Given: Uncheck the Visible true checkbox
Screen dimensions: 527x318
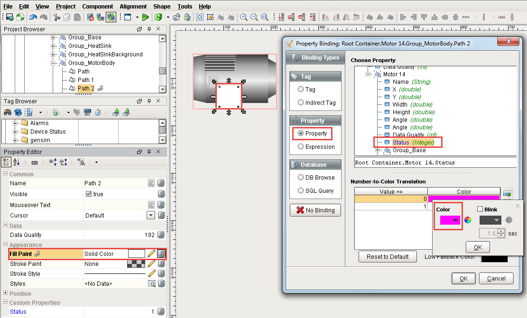Looking at the screenshot, I should pyautogui.click(x=89, y=194).
